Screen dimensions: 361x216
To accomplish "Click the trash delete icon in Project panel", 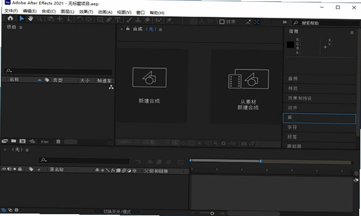I will [58, 142].
